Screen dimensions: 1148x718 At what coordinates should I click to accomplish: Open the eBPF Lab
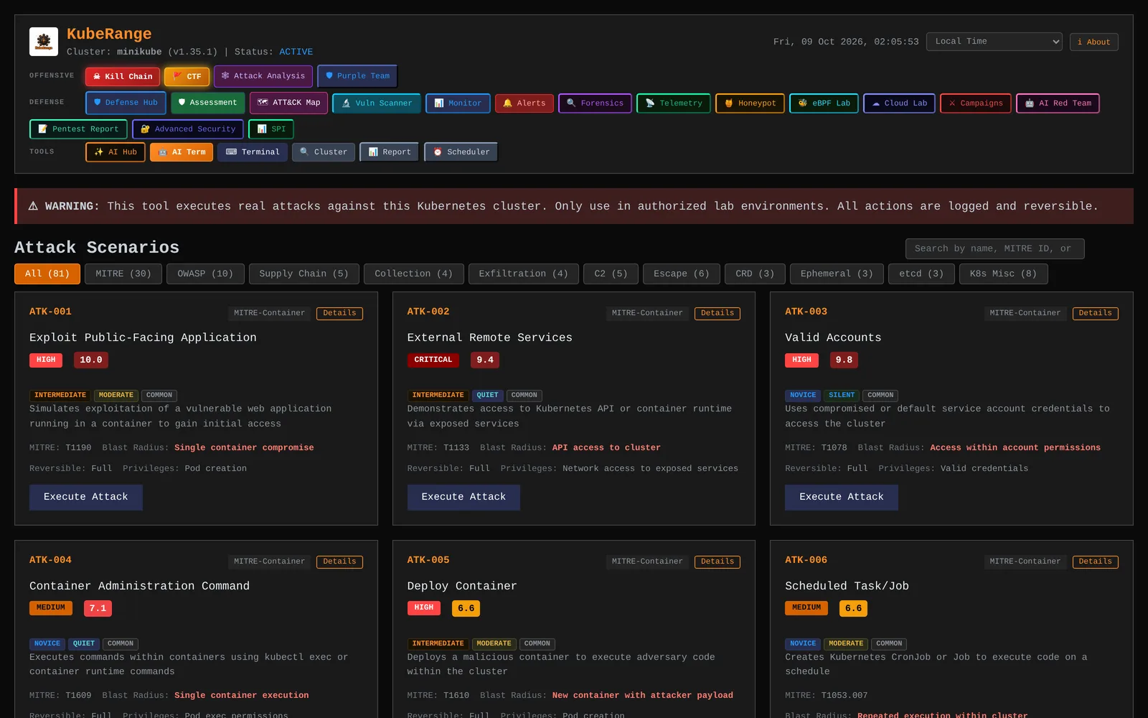(x=824, y=103)
